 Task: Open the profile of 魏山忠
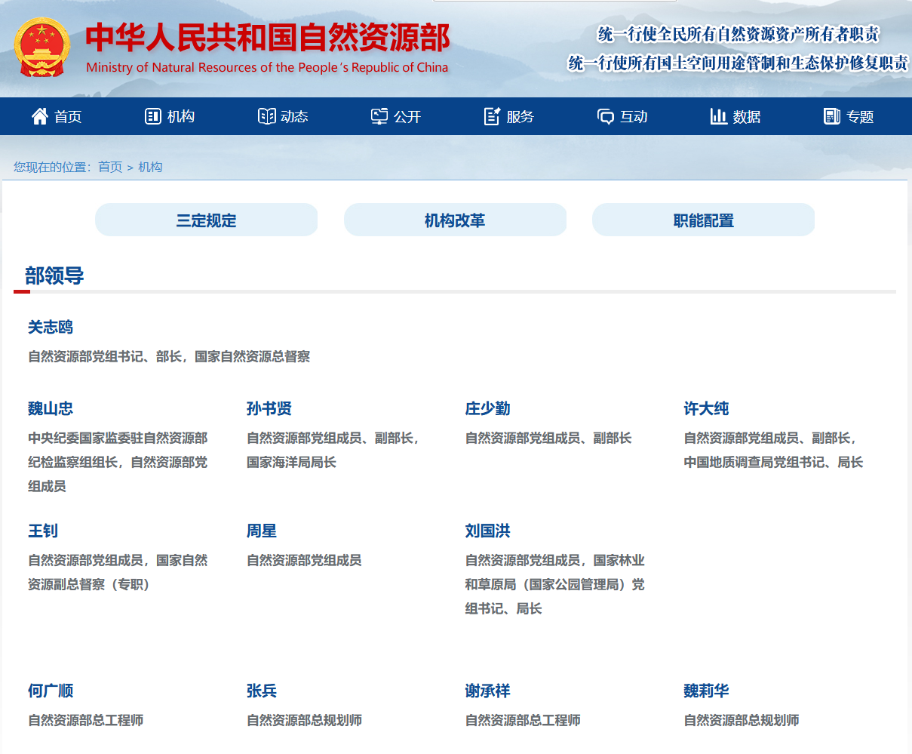(51, 408)
